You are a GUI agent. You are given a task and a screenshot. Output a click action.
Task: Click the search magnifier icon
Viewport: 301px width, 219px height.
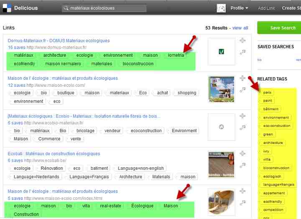[x=66, y=8]
